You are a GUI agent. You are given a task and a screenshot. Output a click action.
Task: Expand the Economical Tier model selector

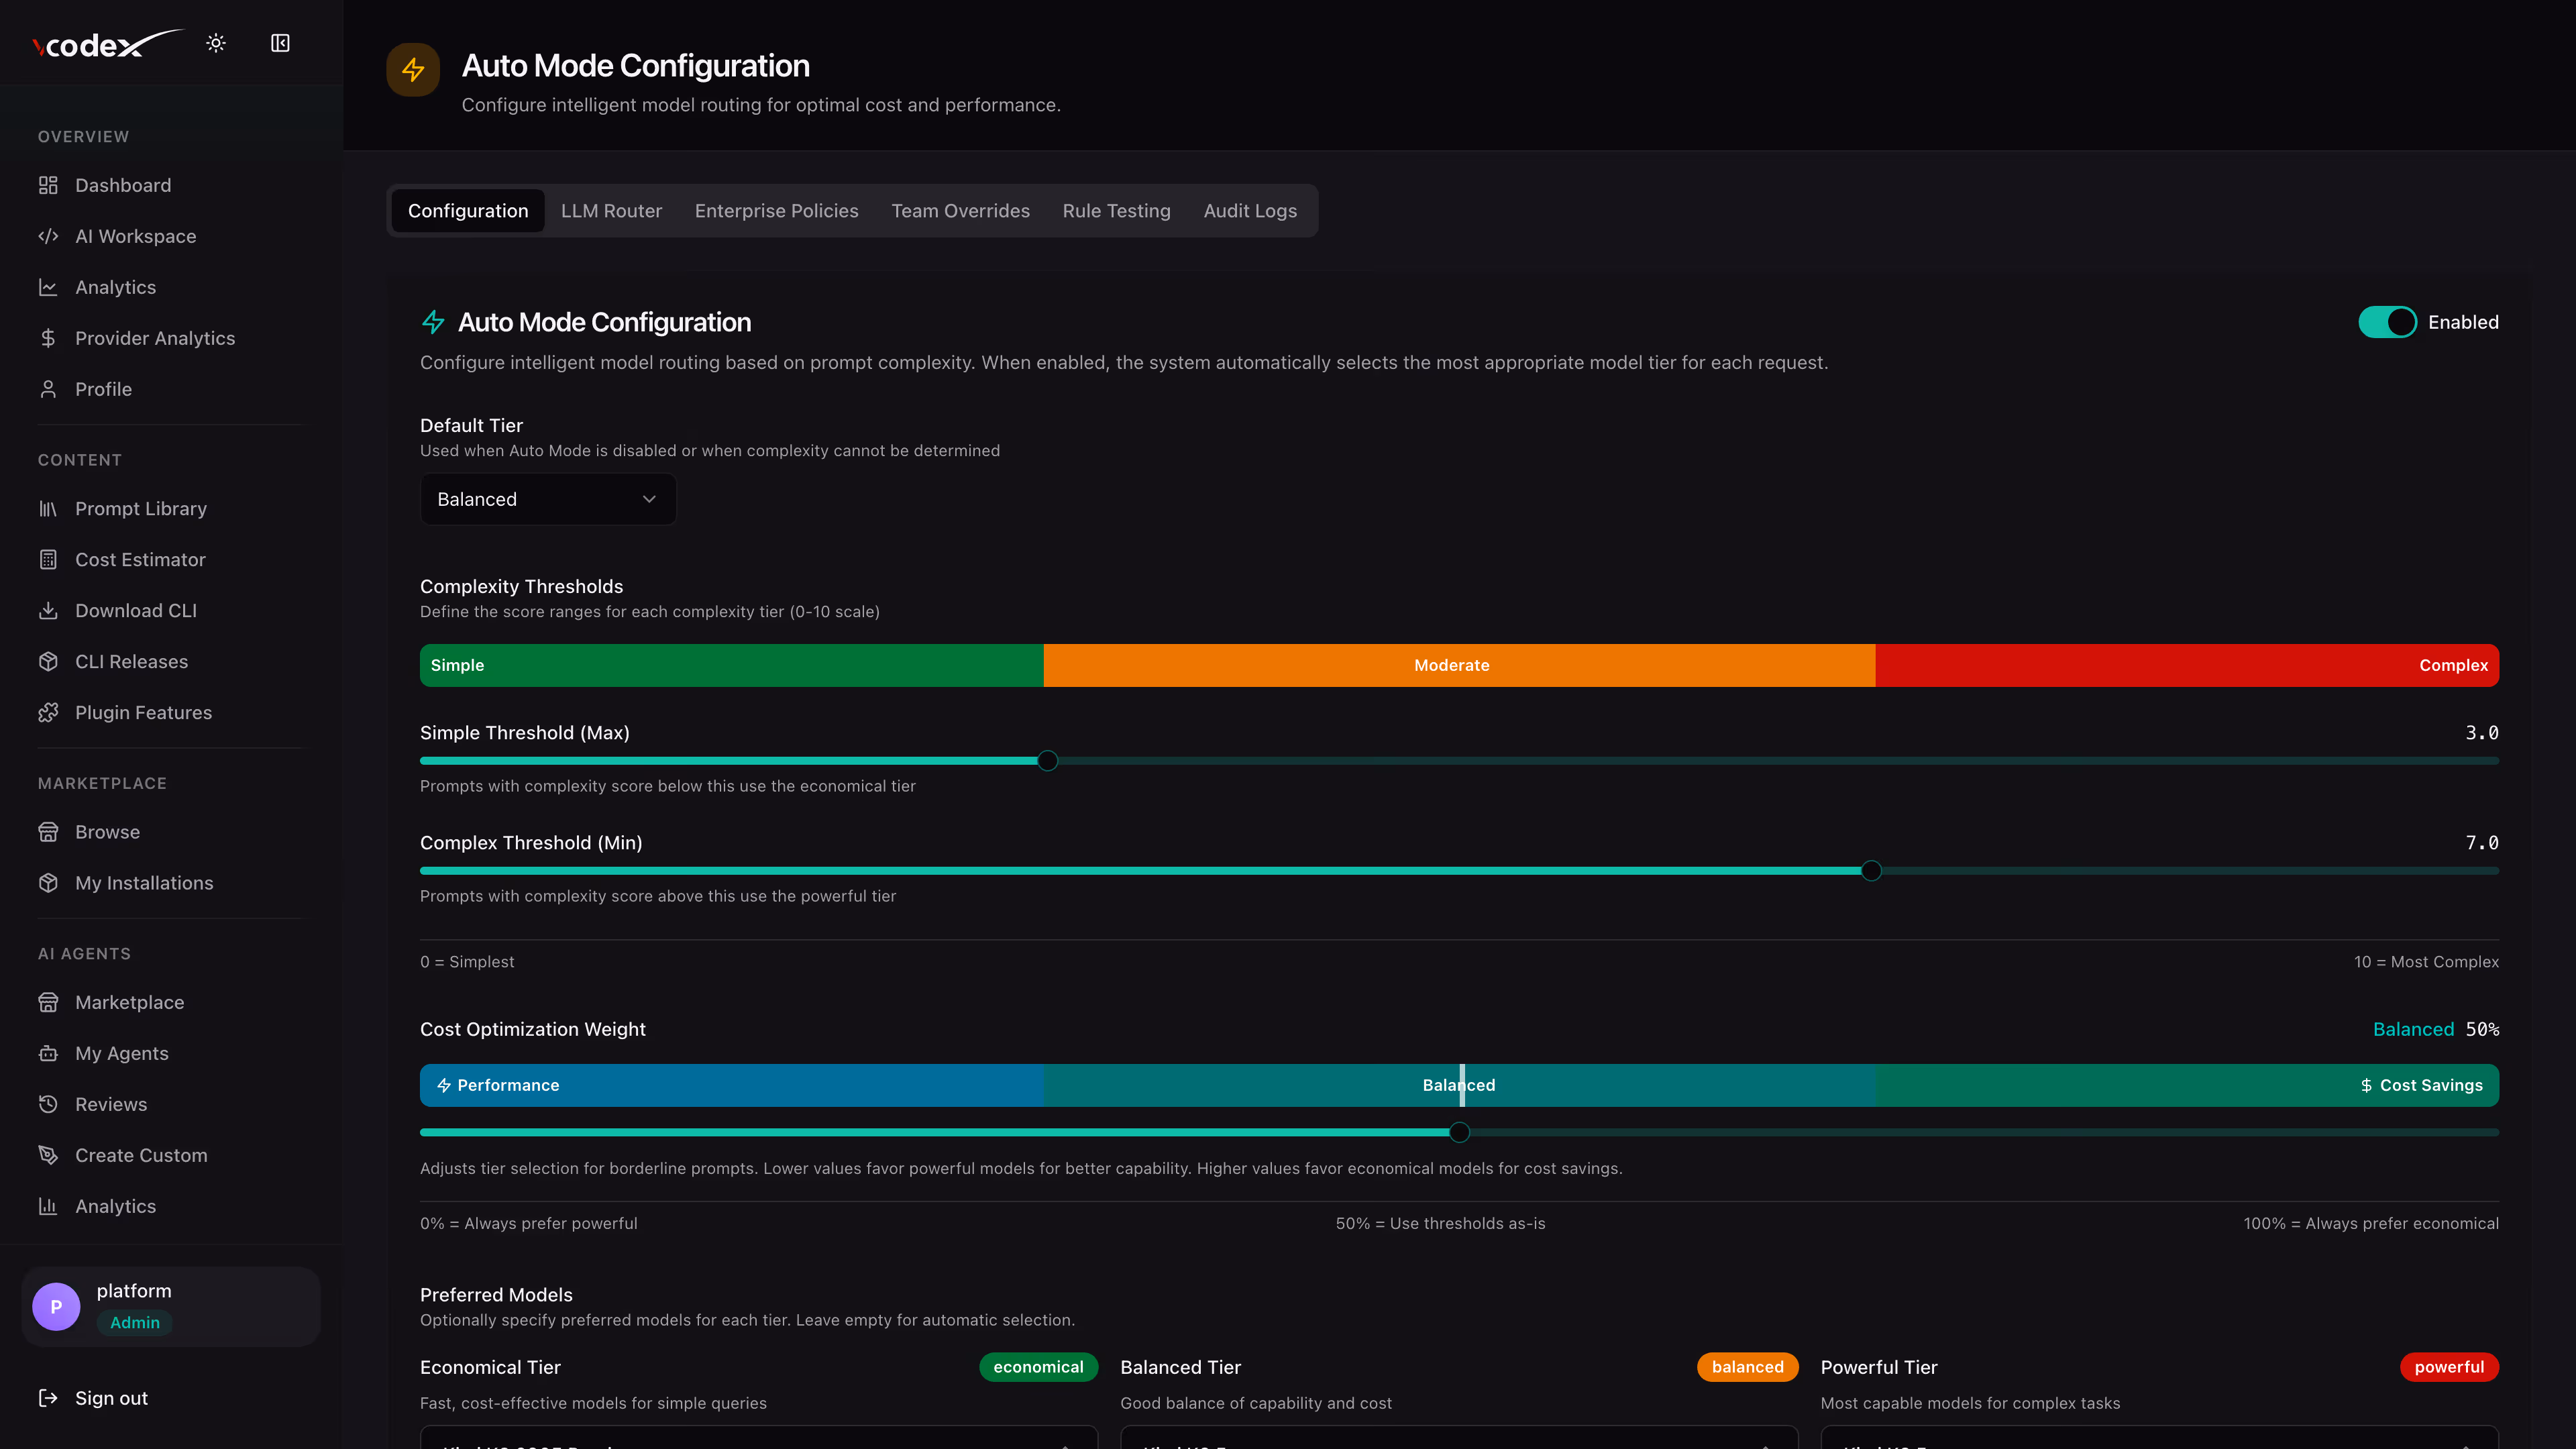(x=758, y=1440)
